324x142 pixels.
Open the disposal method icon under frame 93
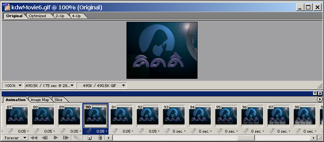point(167,131)
